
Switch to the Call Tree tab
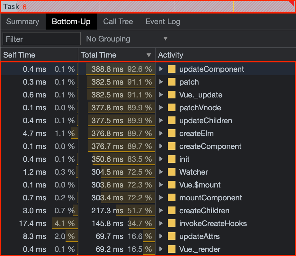[118, 22]
